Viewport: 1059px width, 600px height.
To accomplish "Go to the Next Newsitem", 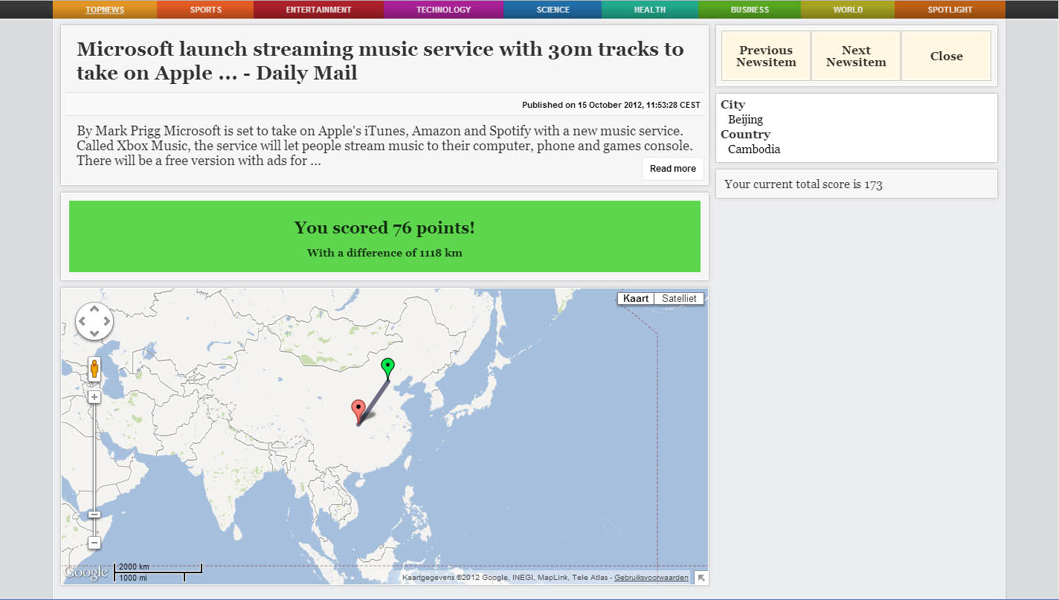I will coord(856,56).
